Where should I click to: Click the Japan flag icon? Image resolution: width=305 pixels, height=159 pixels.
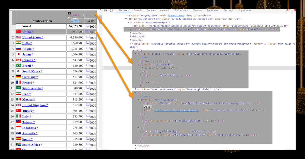tap(19, 54)
